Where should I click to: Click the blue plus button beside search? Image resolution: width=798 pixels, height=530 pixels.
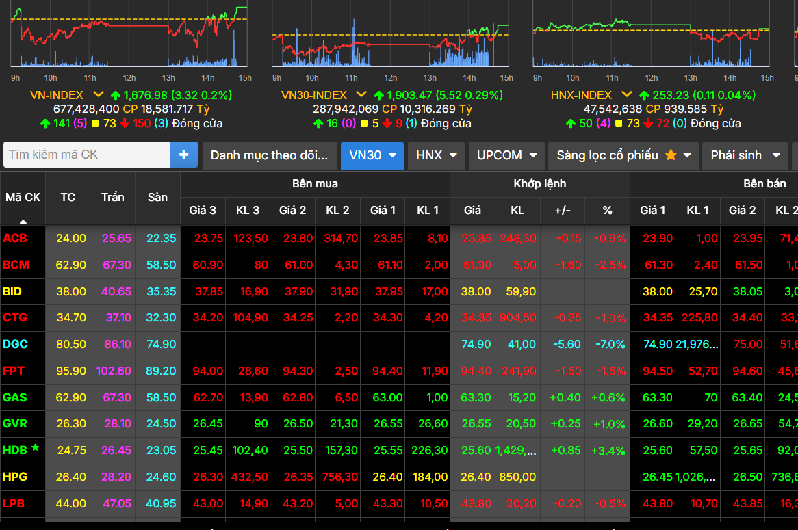point(183,155)
